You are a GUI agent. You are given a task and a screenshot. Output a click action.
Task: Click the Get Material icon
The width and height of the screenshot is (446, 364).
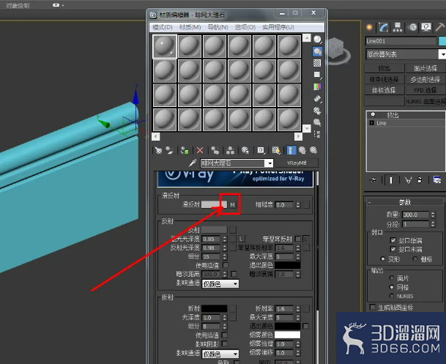coord(158,150)
